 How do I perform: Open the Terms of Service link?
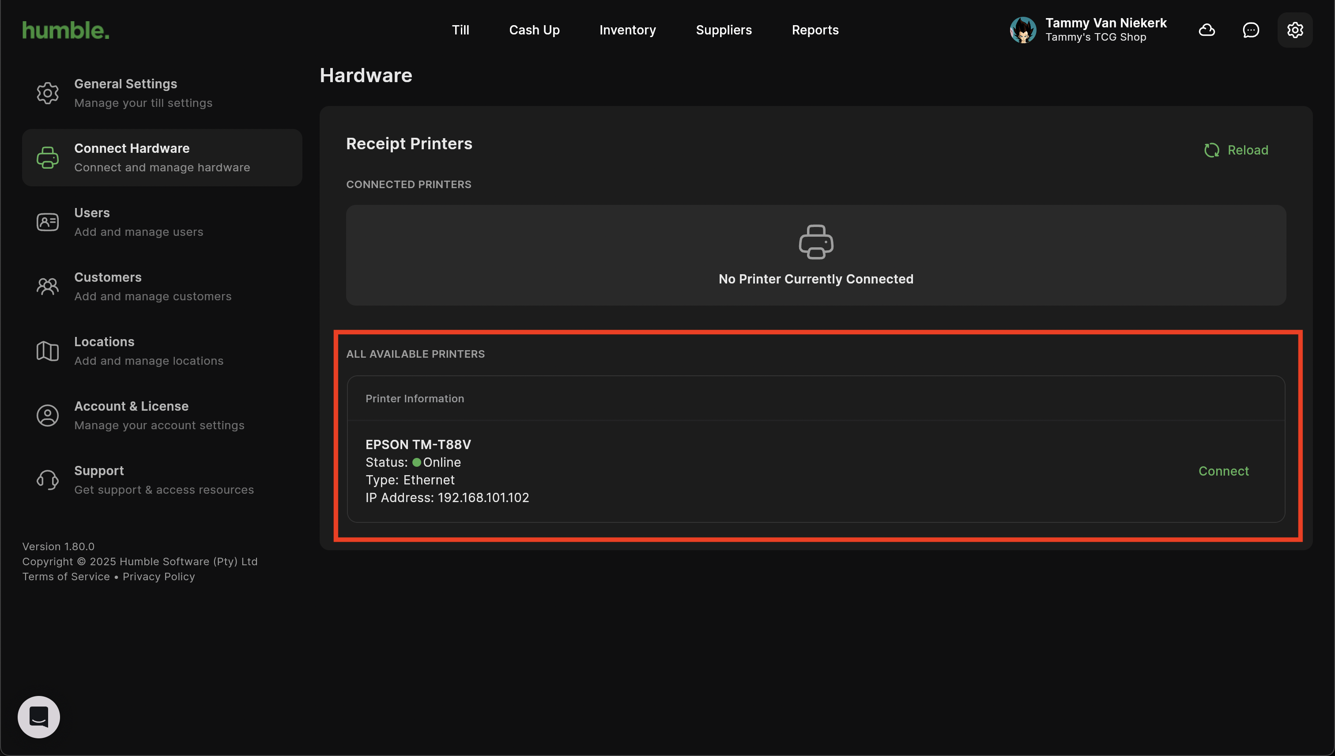[66, 576]
